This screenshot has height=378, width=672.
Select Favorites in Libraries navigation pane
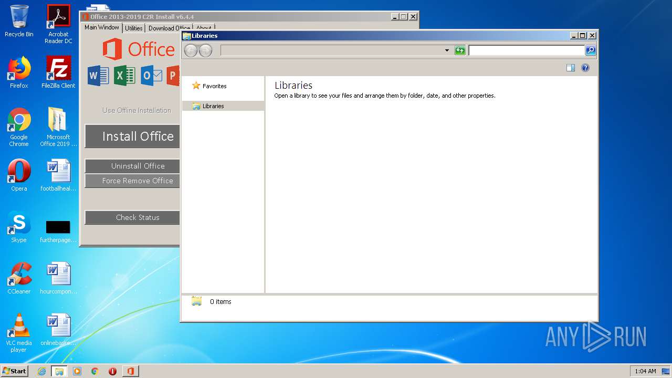(x=215, y=86)
